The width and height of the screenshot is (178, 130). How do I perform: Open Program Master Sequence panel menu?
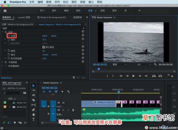point(115,17)
